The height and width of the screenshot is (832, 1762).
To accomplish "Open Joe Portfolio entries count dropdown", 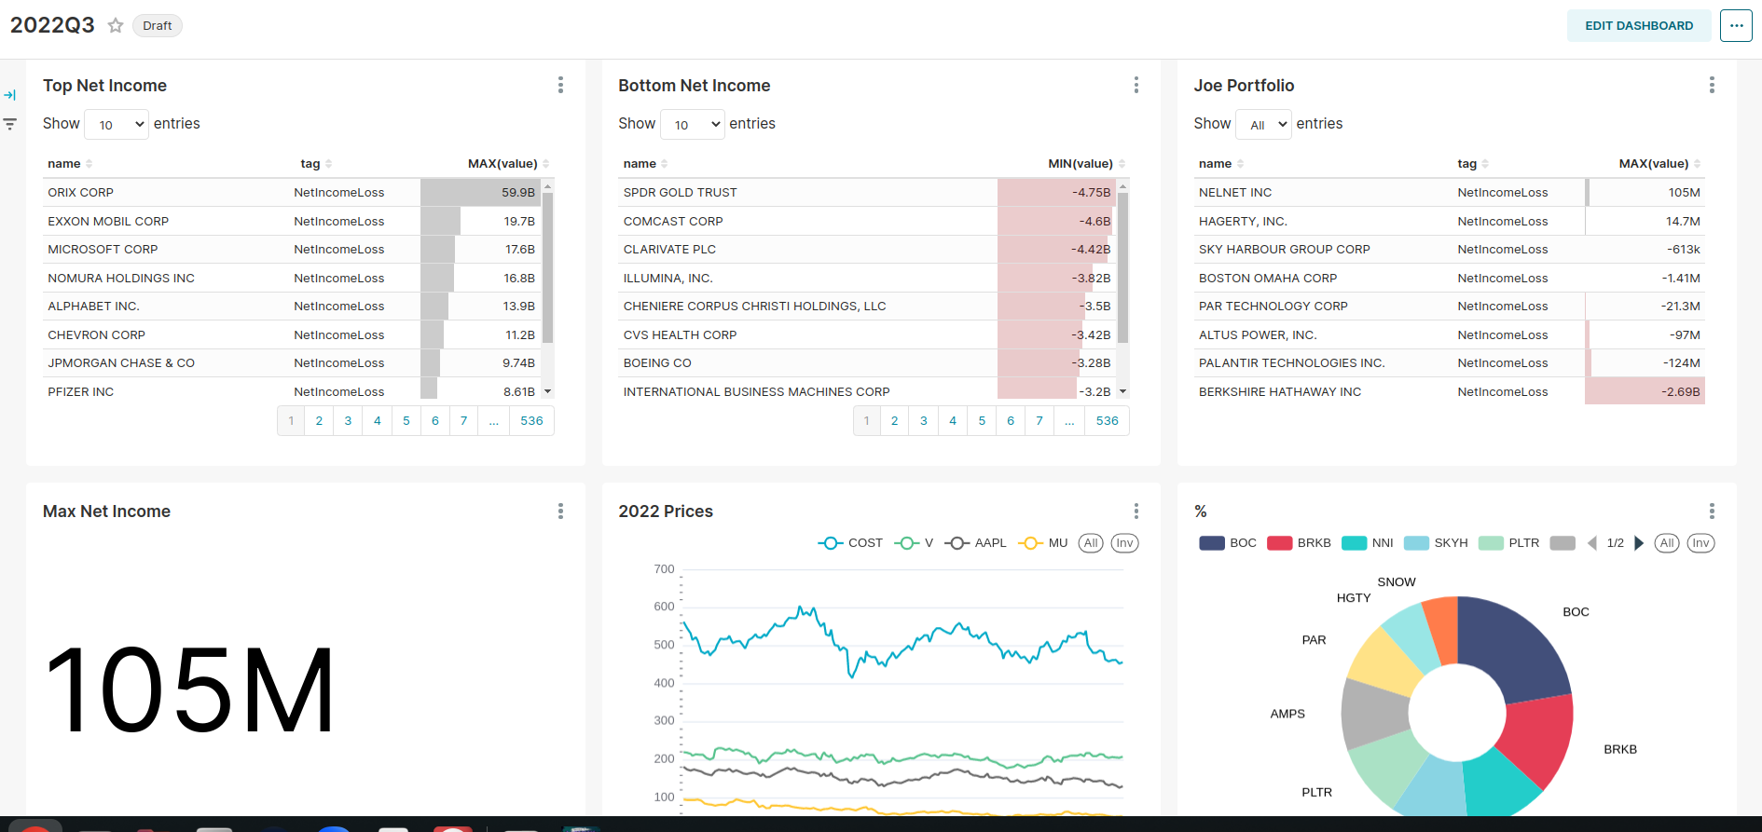I will (1263, 124).
